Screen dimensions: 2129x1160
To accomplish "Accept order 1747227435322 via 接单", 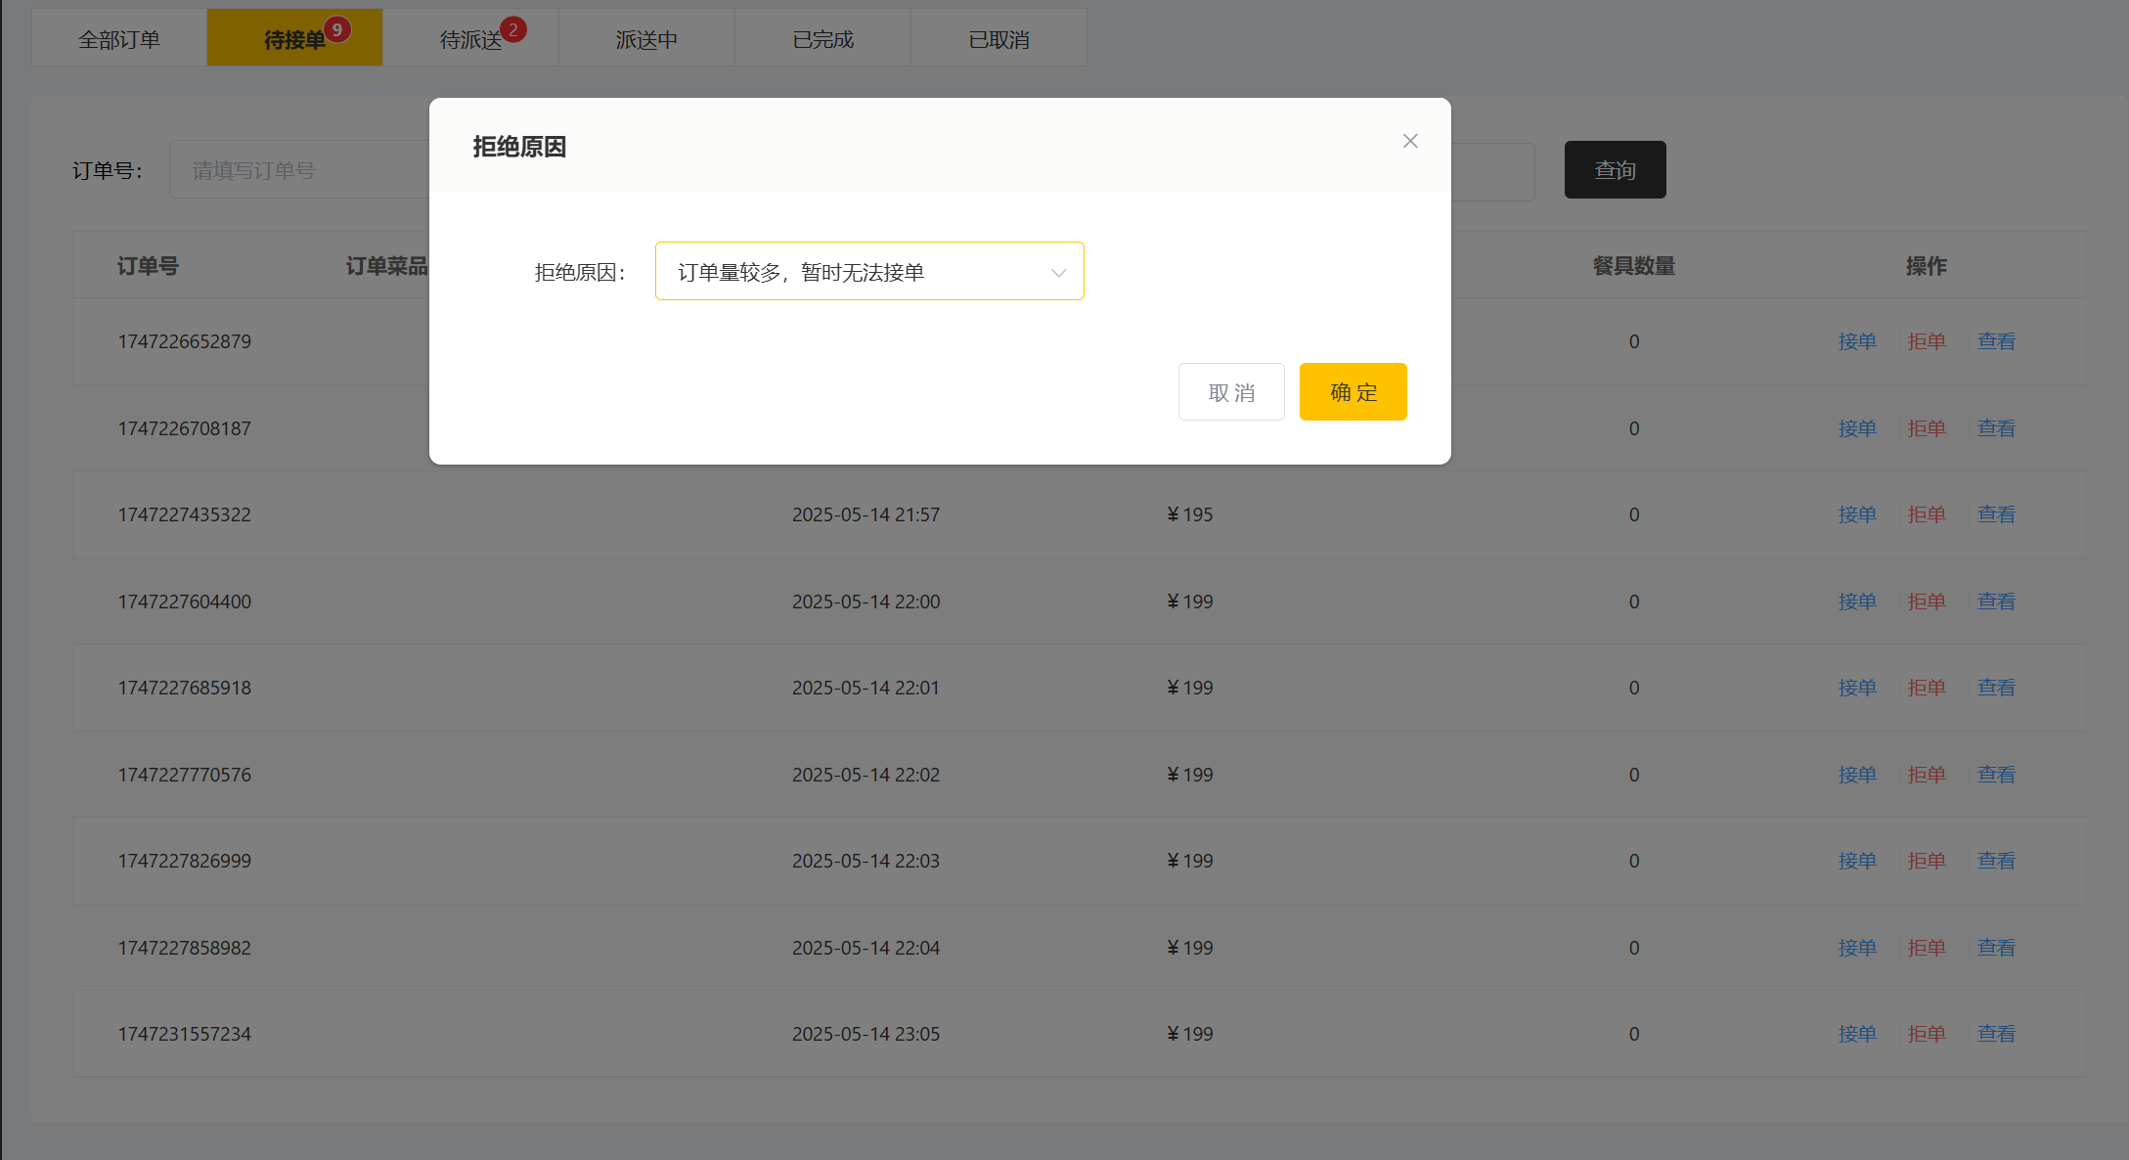I will 1856,514.
